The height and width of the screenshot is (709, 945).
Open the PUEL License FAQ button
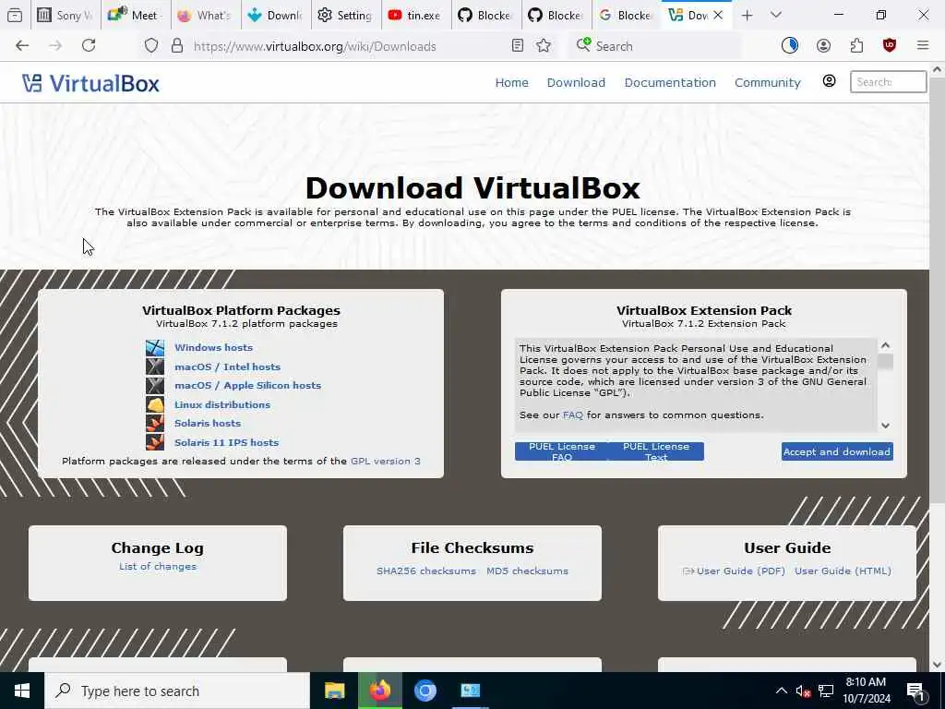pos(562,451)
